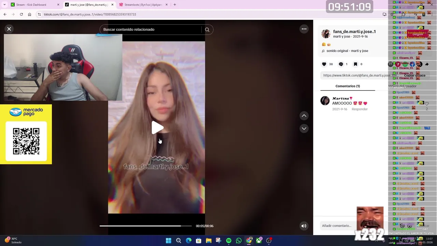This screenshot has height=246, width=437.
Task: Bookmark the video to favorites
Action: tap(355, 64)
